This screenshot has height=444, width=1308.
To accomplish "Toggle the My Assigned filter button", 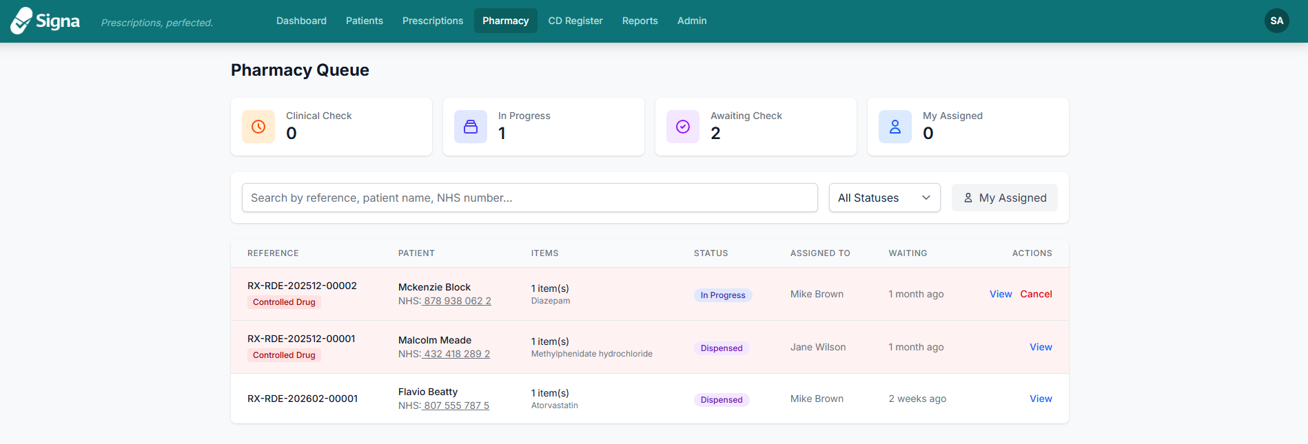I will [x=1004, y=198].
